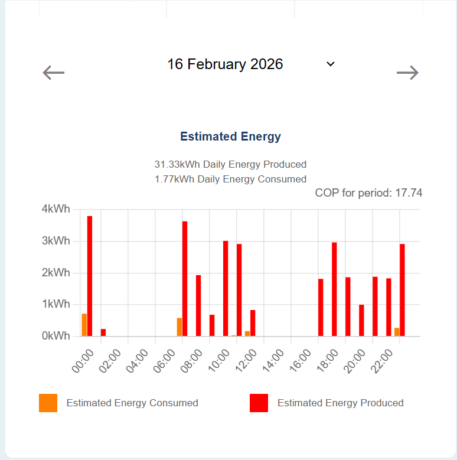The height and width of the screenshot is (460, 457).
Task: Open the date dropdown chevron
Action: pos(331,64)
